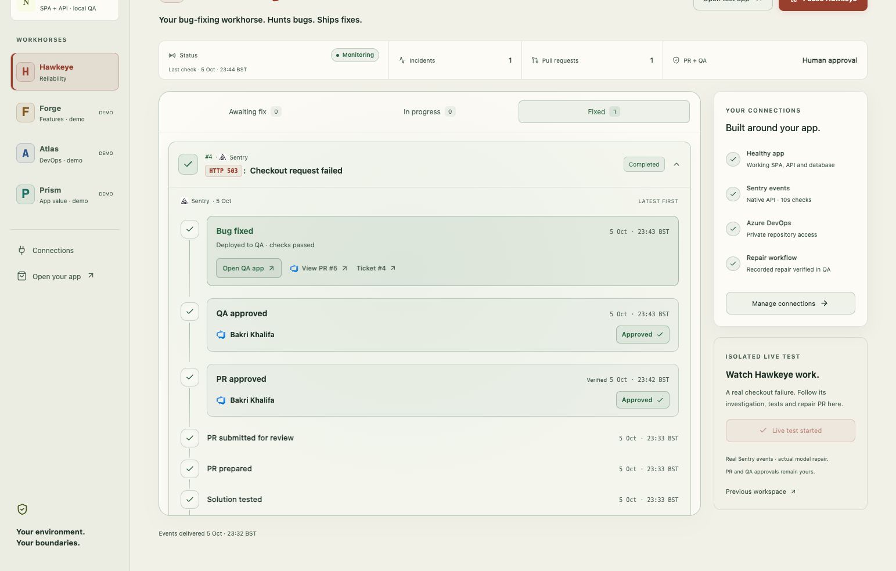Click the check circle next to Azure DevOps
896x571 pixels.
tap(733, 229)
